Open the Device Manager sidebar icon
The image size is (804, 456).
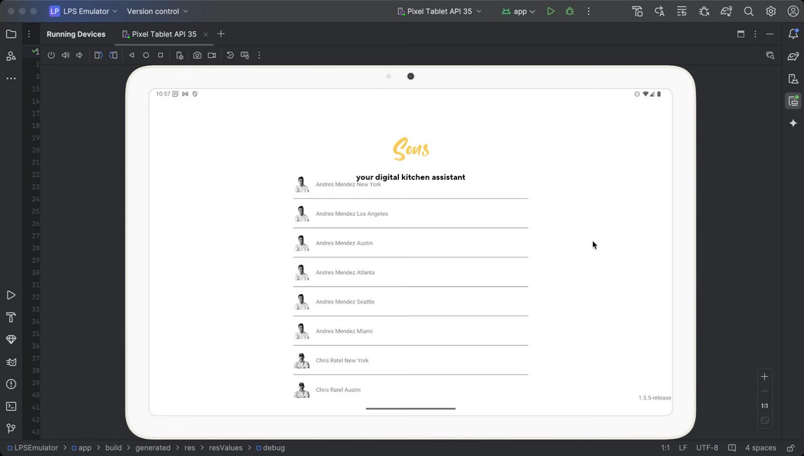tap(793, 78)
